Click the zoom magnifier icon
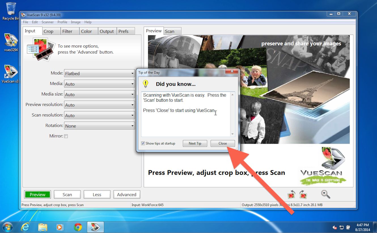377x233 pixels. [x=326, y=194]
